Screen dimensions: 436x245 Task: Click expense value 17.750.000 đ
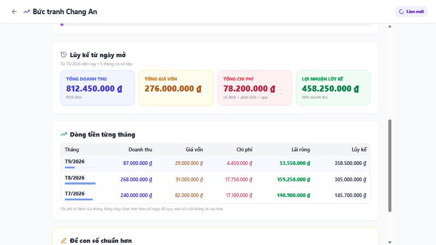click(x=239, y=180)
